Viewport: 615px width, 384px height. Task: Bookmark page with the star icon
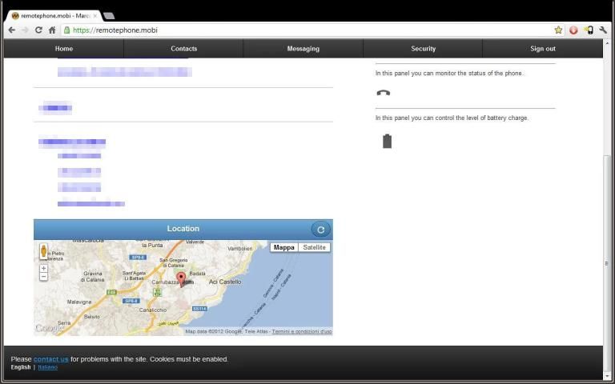(558, 30)
